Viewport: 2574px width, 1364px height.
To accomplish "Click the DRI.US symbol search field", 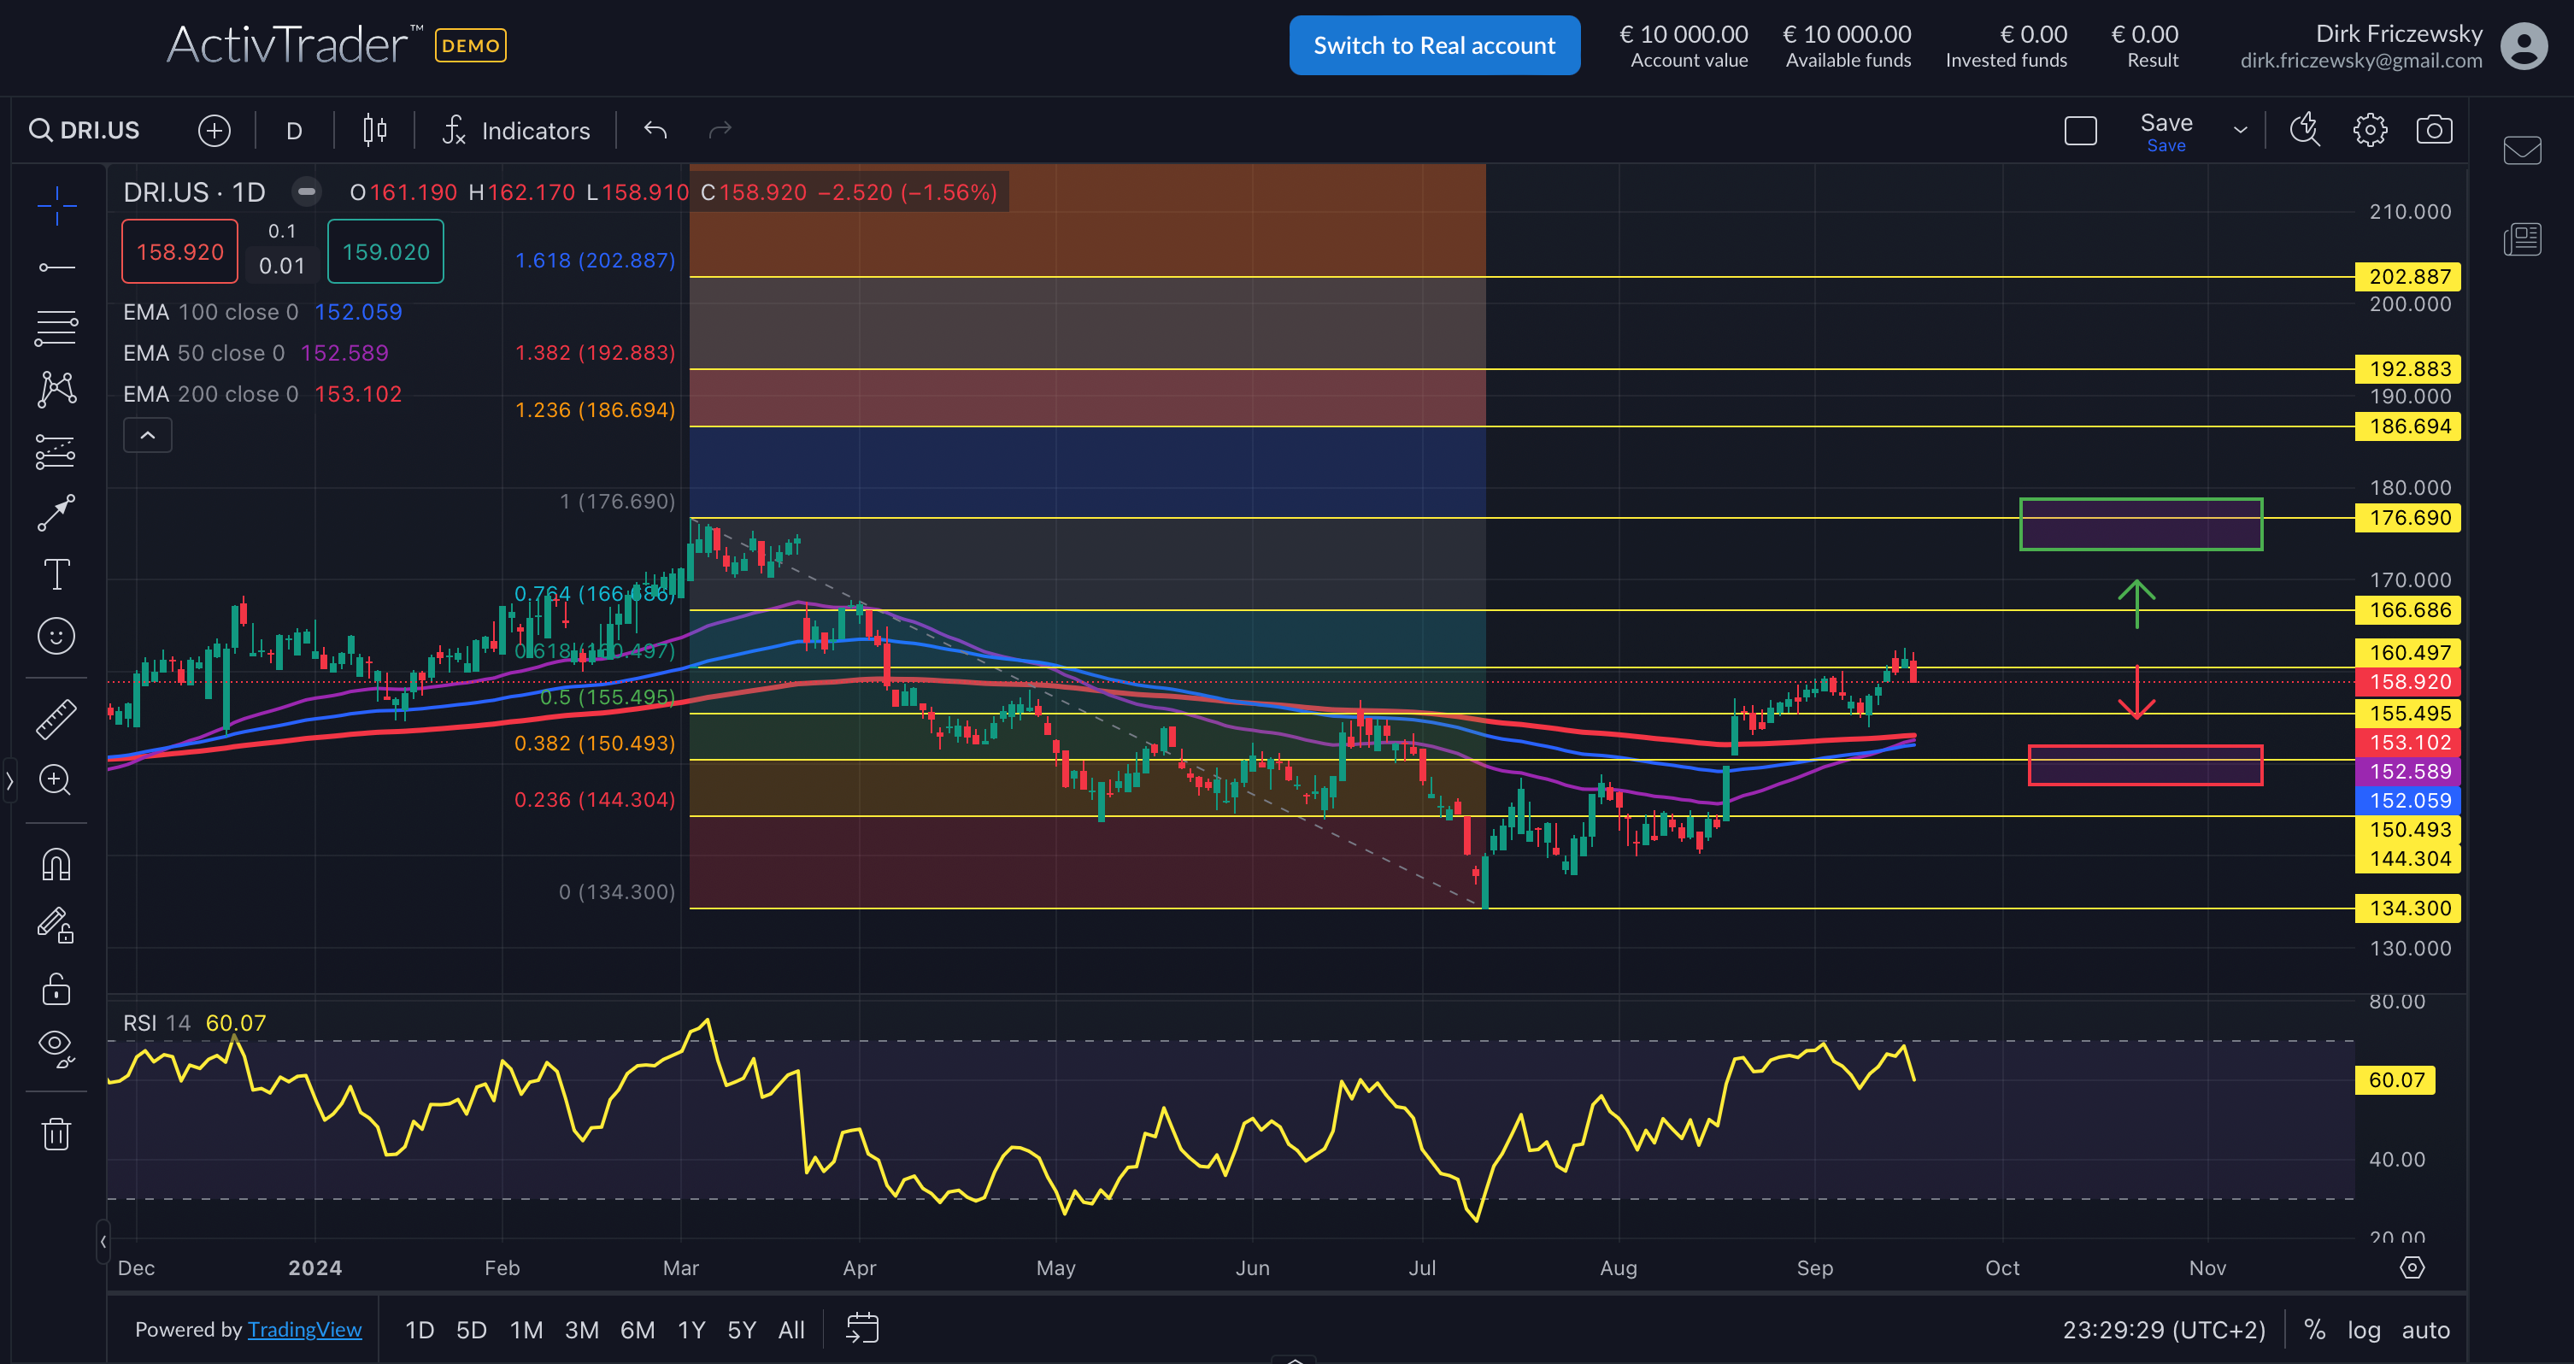I will pos(88,130).
